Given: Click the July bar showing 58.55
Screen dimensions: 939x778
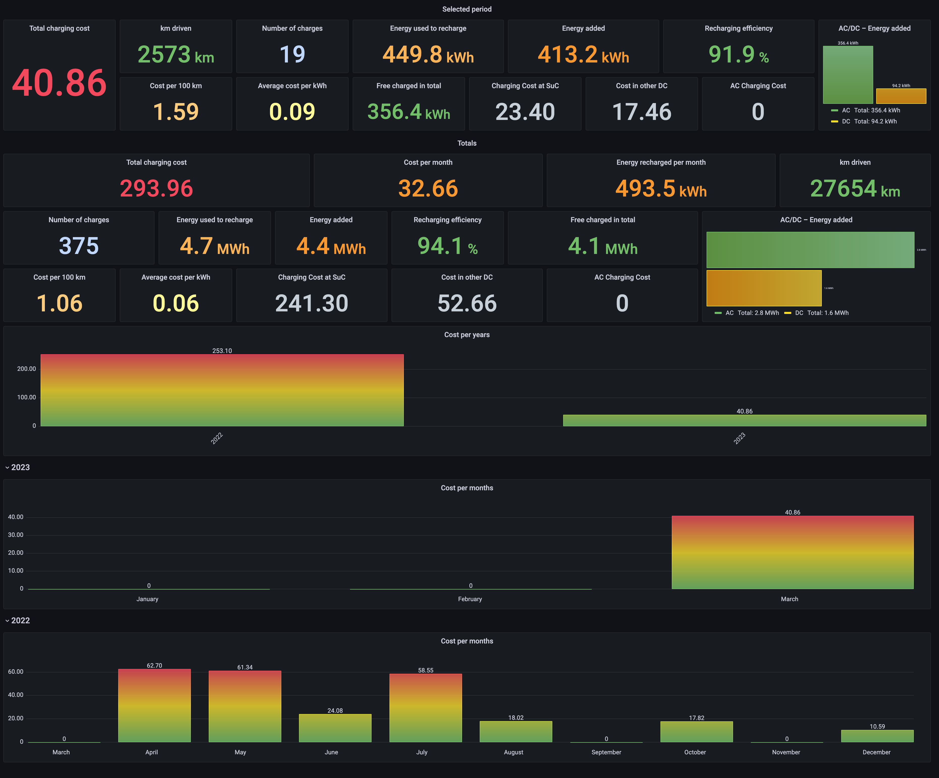Looking at the screenshot, I should coord(425,707).
